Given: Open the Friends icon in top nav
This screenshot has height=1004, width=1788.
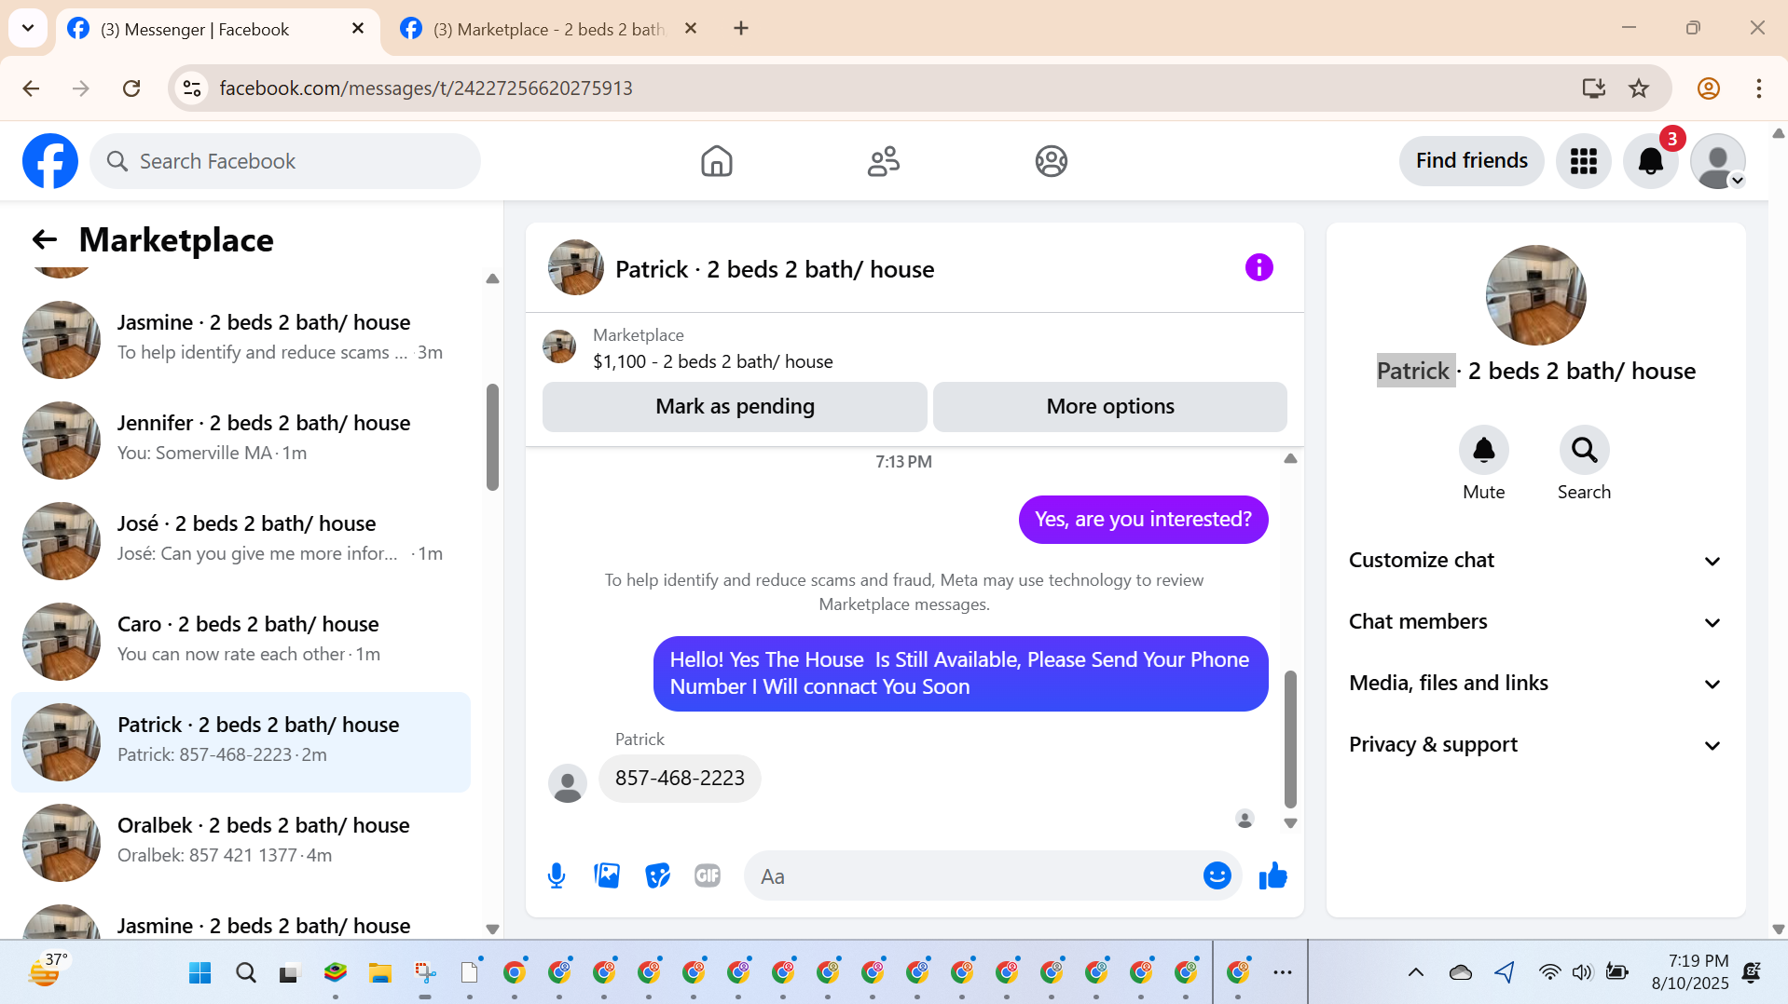Looking at the screenshot, I should pyautogui.click(x=883, y=161).
